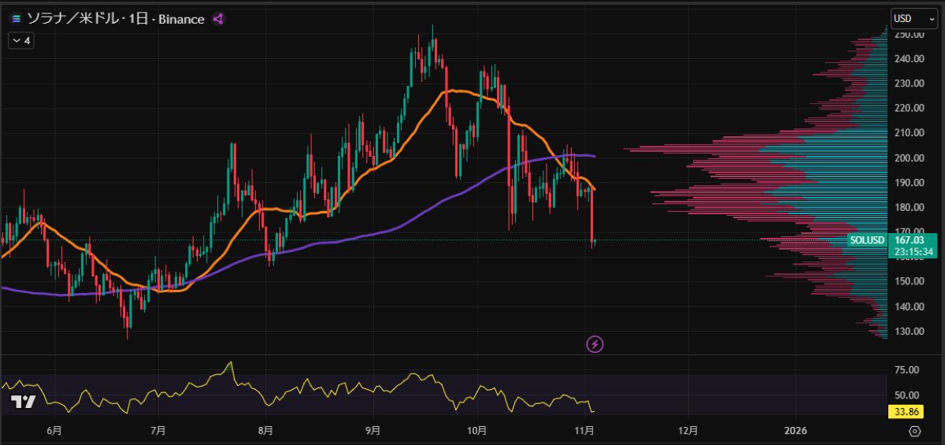945x445 pixels.
Task: Click the chart title ソラナ／米ドル・1日・Binance
Action: click(116, 18)
